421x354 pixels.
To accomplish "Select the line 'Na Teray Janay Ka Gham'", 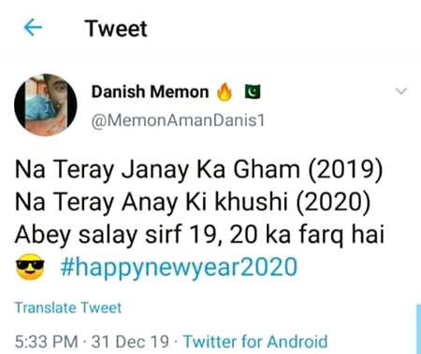I will (x=157, y=170).
